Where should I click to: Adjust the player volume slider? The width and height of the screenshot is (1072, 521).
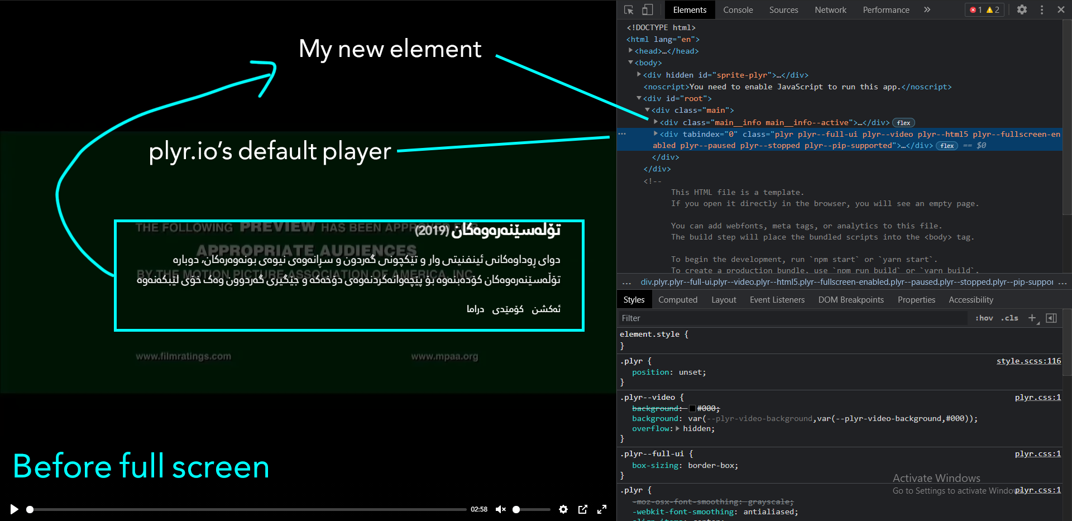click(x=532, y=509)
